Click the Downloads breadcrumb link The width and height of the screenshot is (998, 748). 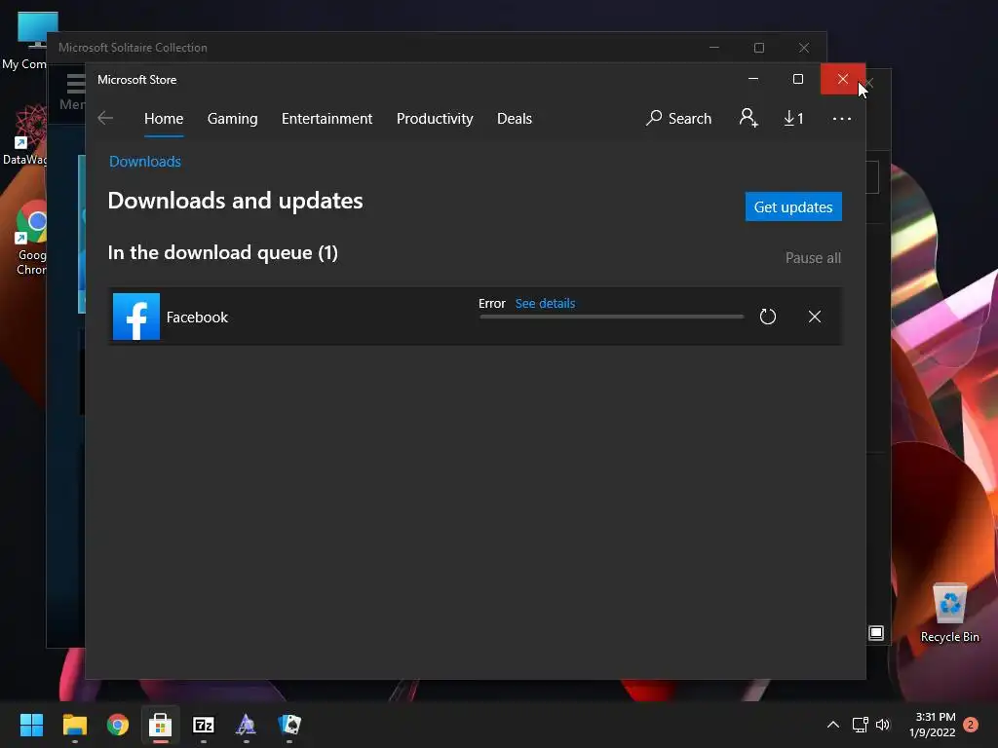[145, 162]
